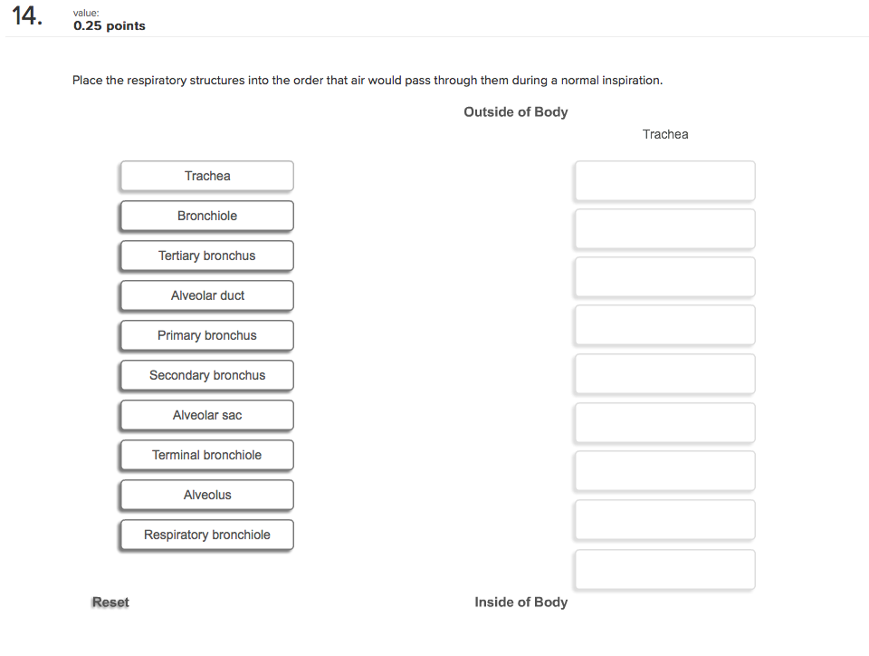This screenshot has width=869, height=656.
Task: Select the Trachea answer tile
Action: (x=206, y=176)
